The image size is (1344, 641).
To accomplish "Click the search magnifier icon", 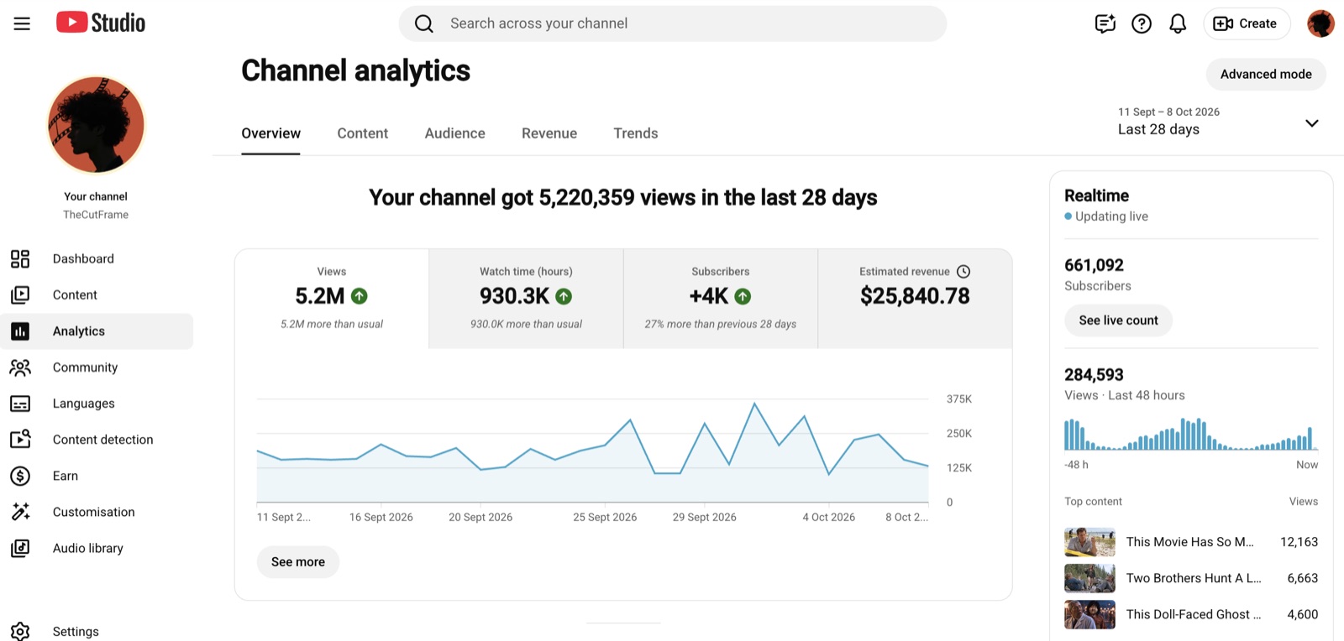I will (x=424, y=23).
